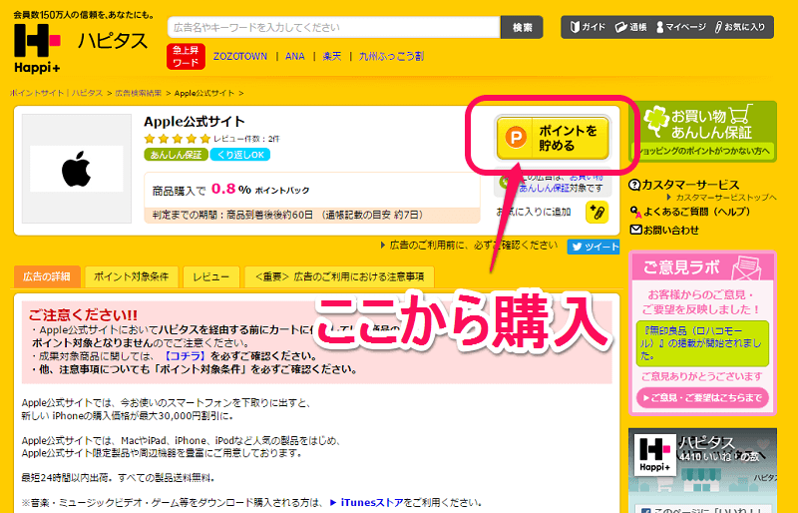Click the Twitter ツイート button

pos(594,248)
